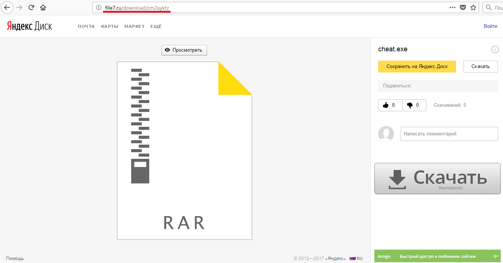Image resolution: width=503 pixels, height=263 pixels.
Task: Click the Войти login link
Action: click(x=490, y=26)
